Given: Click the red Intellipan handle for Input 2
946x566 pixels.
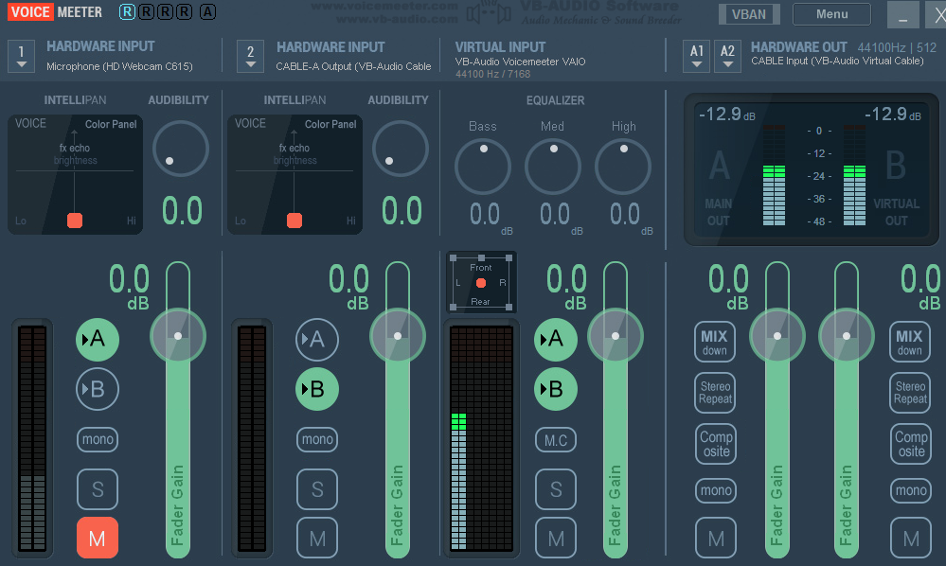Looking at the screenshot, I should pyautogui.click(x=295, y=221).
